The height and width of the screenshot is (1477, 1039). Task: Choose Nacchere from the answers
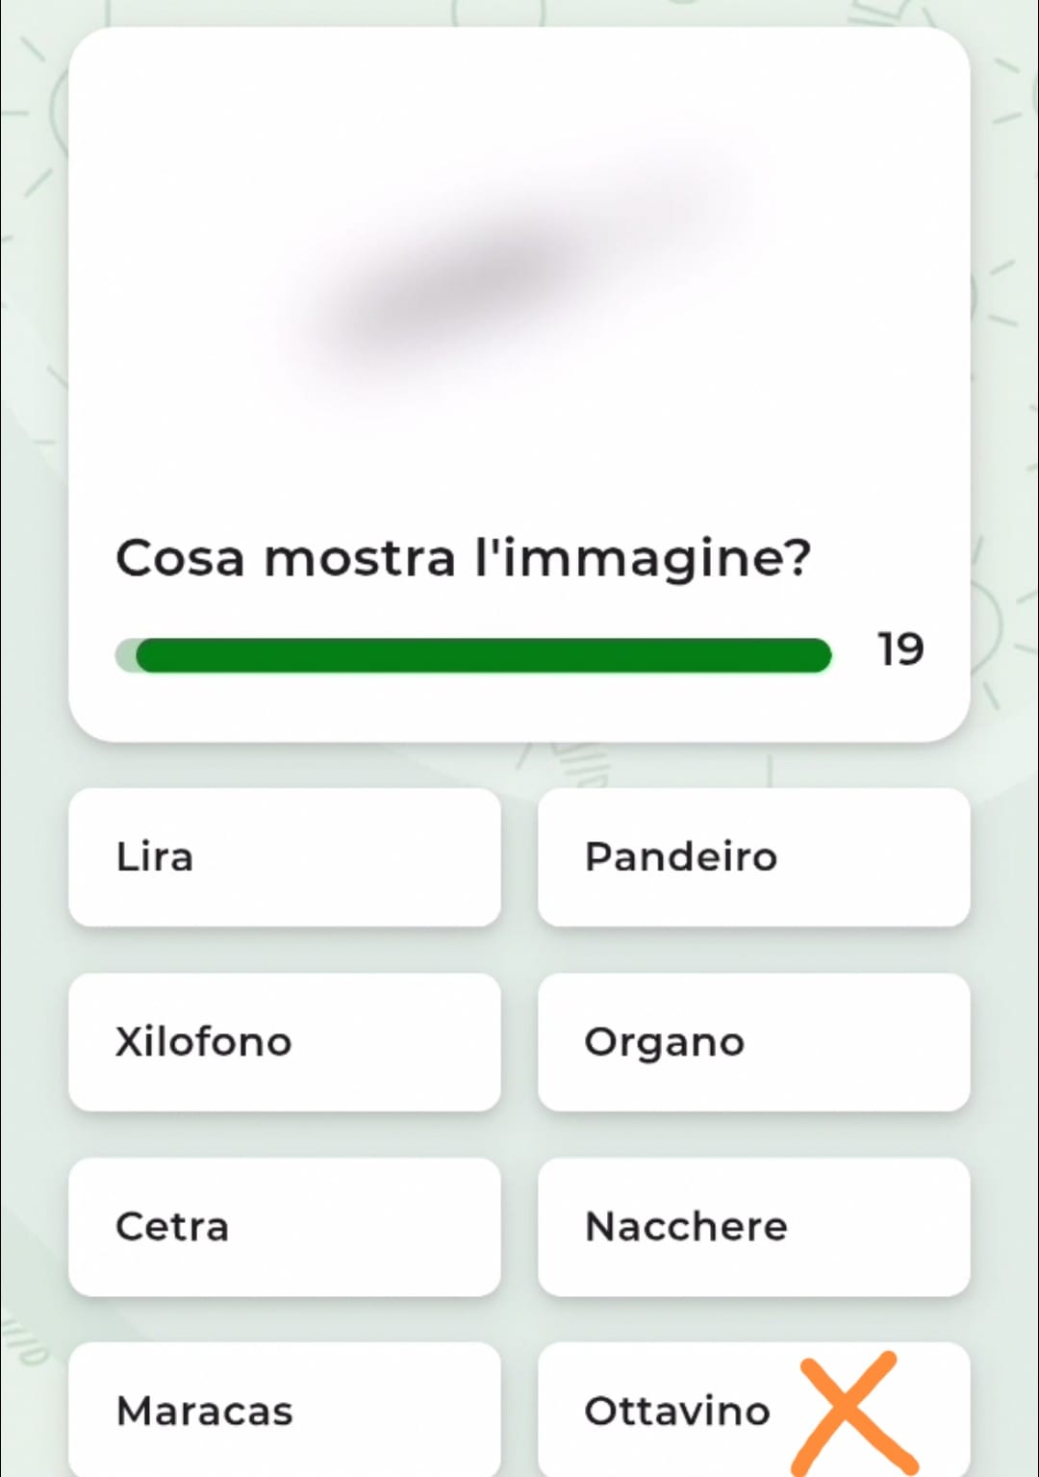(753, 1226)
